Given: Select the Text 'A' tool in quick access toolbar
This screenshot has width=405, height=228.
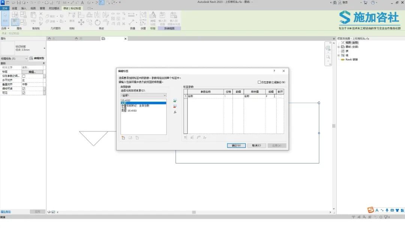Looking at the screenshot, I should (82, 3).
